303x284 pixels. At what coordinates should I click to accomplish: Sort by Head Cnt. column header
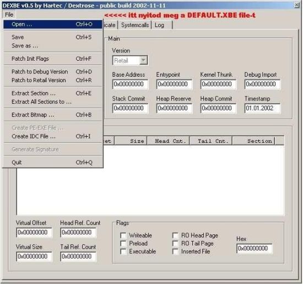[169, 141]
